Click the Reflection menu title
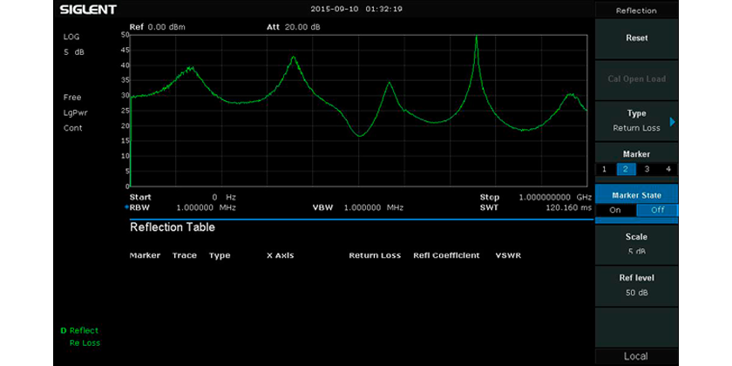Image resolution: width=732 pixels, height=366 pixels. pos(636,10)
